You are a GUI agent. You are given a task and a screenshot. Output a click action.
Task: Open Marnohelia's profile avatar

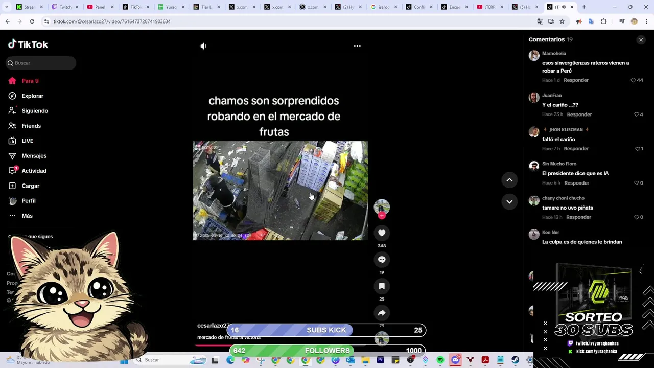coord(534,56)
